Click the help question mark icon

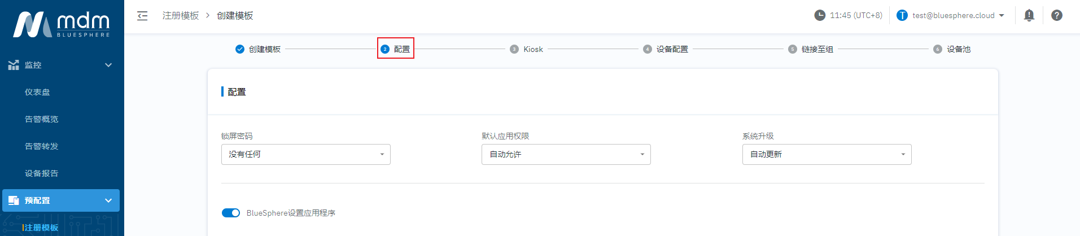(1057, 15)
